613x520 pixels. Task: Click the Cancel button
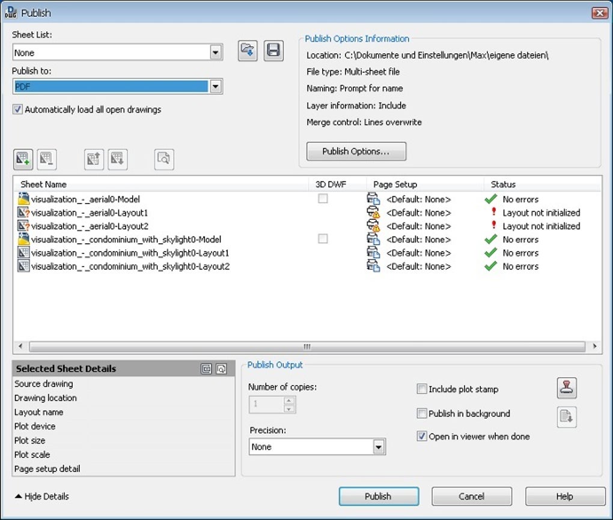(472, 496)
